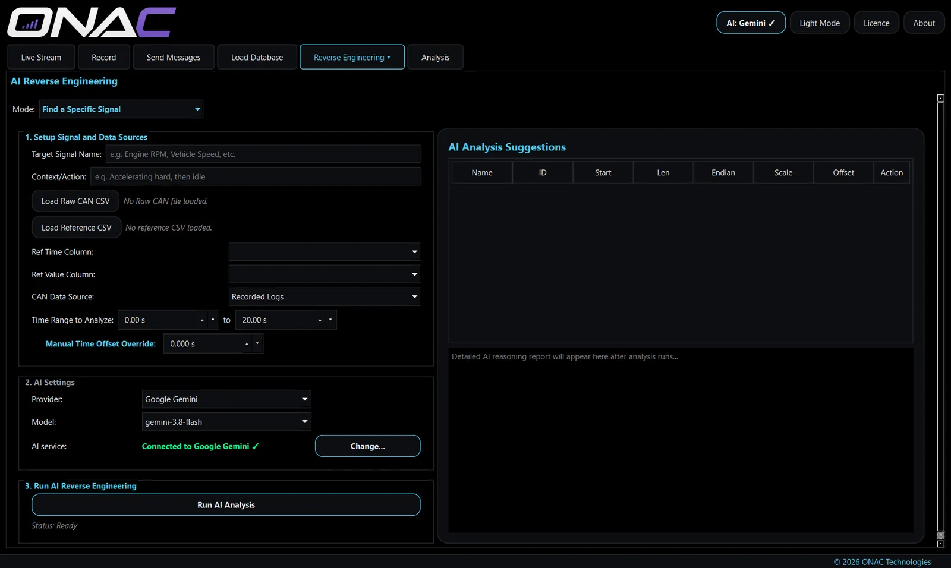Go to the Analysis tab
Screen dimensions: 951x568
(435, 58)
